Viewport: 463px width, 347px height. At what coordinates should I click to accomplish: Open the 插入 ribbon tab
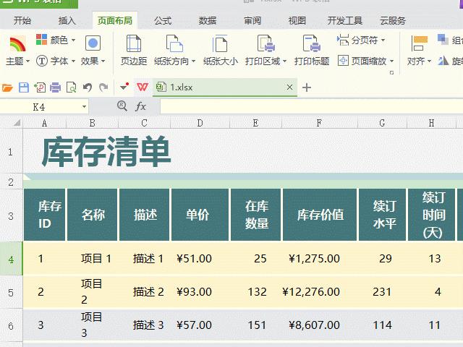[x=67, y=21]
